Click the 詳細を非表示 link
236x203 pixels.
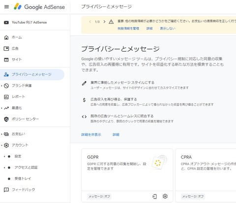click(x=91, y=135)
